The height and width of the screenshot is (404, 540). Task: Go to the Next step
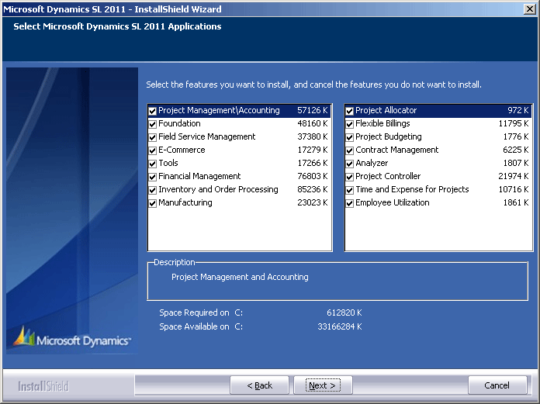pos(323,385)
